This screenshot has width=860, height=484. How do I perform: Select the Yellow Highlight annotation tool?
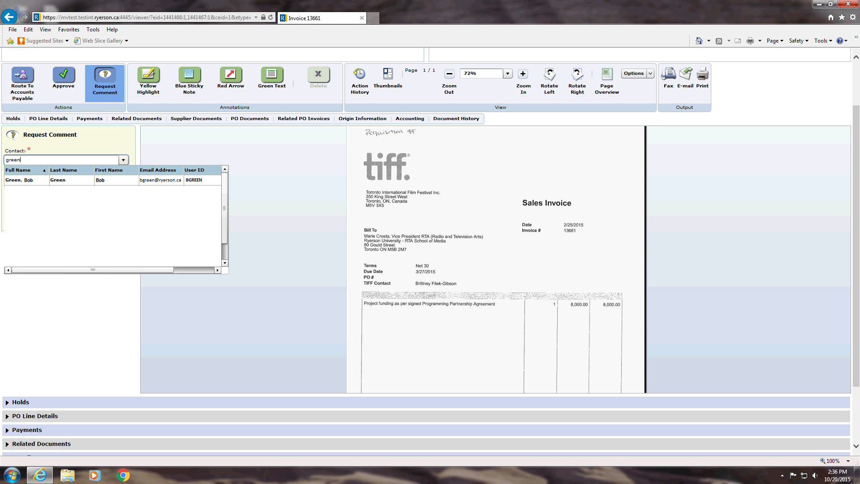tap(148, 75)
